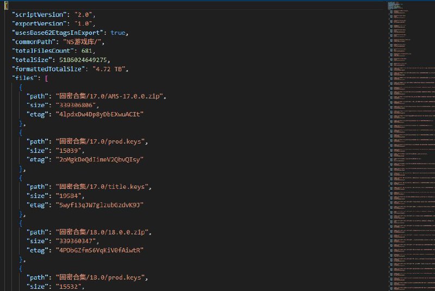
Task: Click the size value "15039"
Action: [68, 151]
